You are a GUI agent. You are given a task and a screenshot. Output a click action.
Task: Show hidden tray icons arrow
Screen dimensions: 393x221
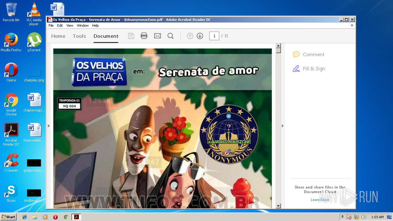343,217
